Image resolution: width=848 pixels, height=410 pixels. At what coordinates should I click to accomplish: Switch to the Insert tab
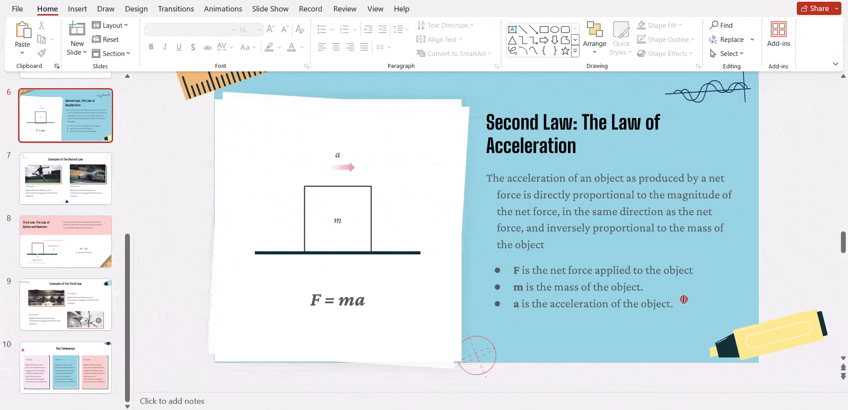click(77, 8)
